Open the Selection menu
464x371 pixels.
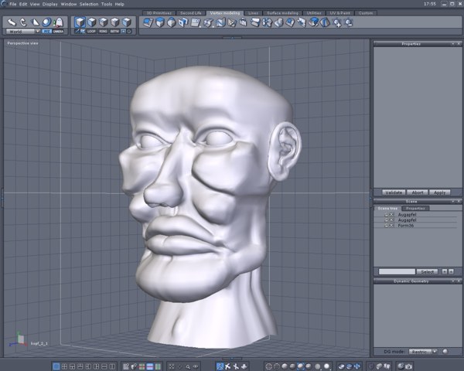[x=89, y=4]
